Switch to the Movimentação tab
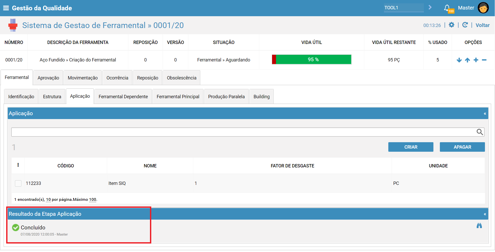The height and width of the screenshot is (252, 495). pos(83,78)
